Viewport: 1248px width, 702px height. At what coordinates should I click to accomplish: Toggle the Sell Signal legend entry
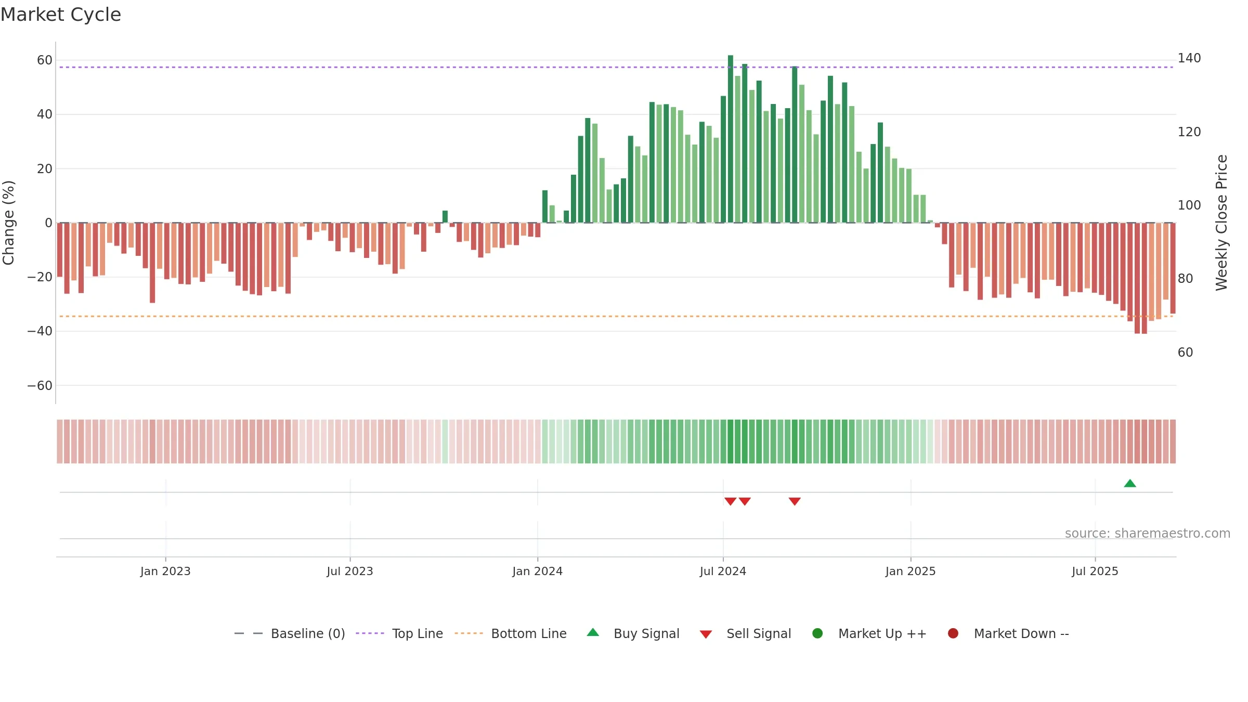pos(745,633)
